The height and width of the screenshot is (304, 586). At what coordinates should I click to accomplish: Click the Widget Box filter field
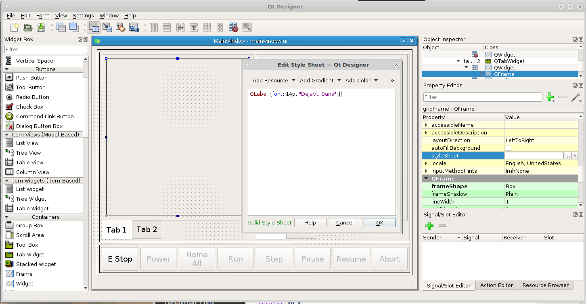pos(46,49)
